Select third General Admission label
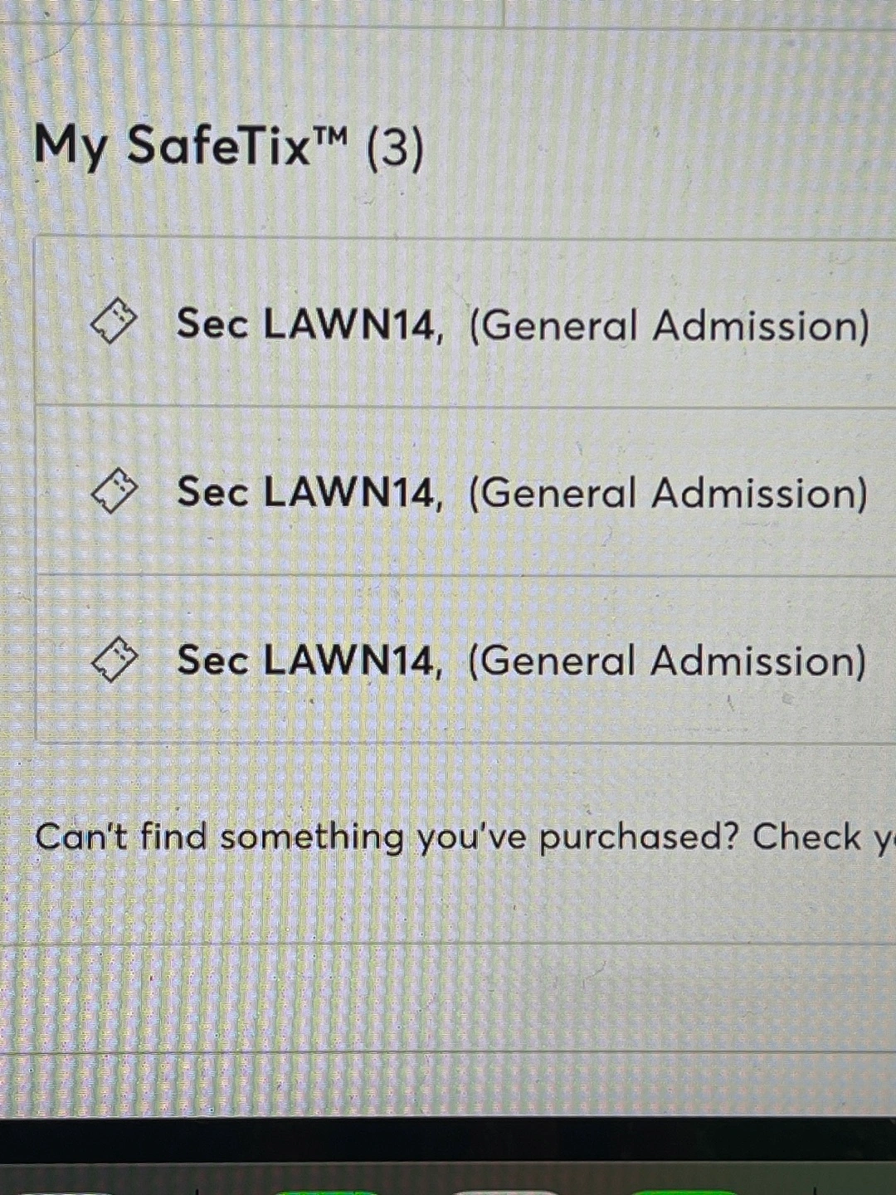The height and width of the screenshot is (1195, 896). coord(667,661)
